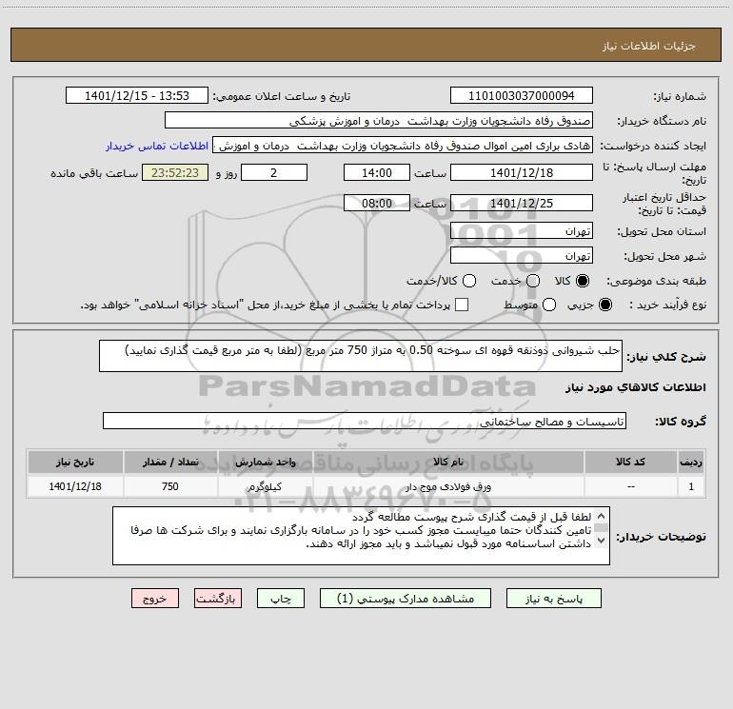Click the announcement date field 1401/12/15 - 13:53

click(x=137, y=95)
